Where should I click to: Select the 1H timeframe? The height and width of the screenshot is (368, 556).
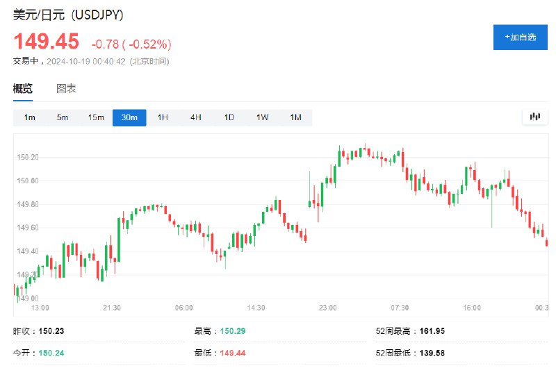pyautogui.click(x=163, y=117)
